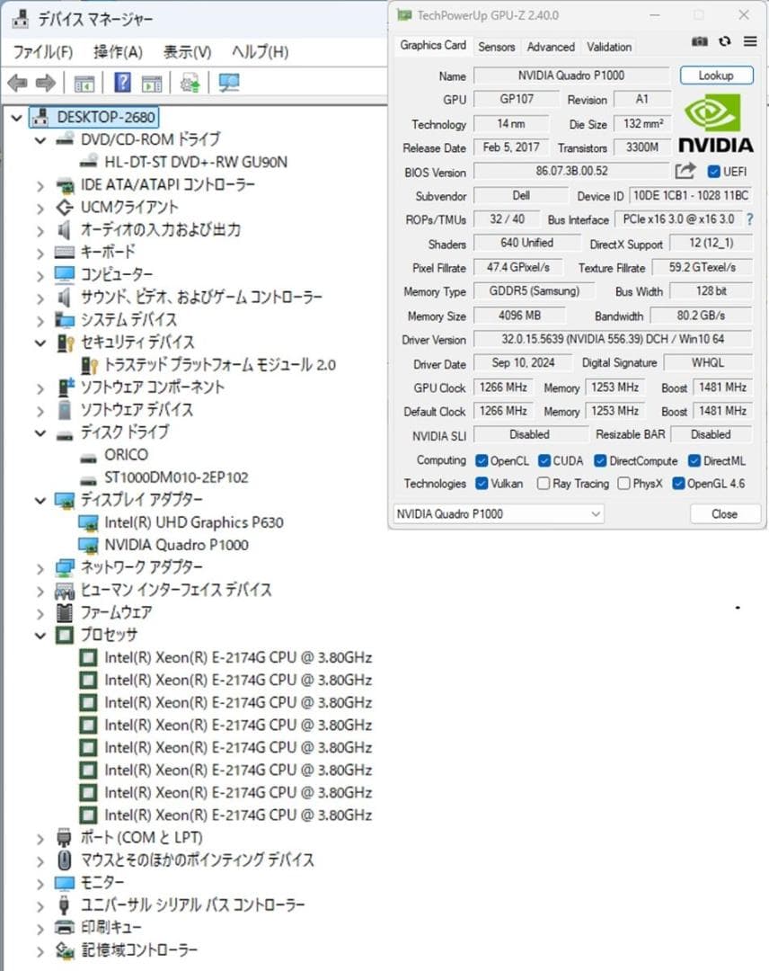Click the Lookup button
This screenshot has width=769, height=971.
(716, 76)
